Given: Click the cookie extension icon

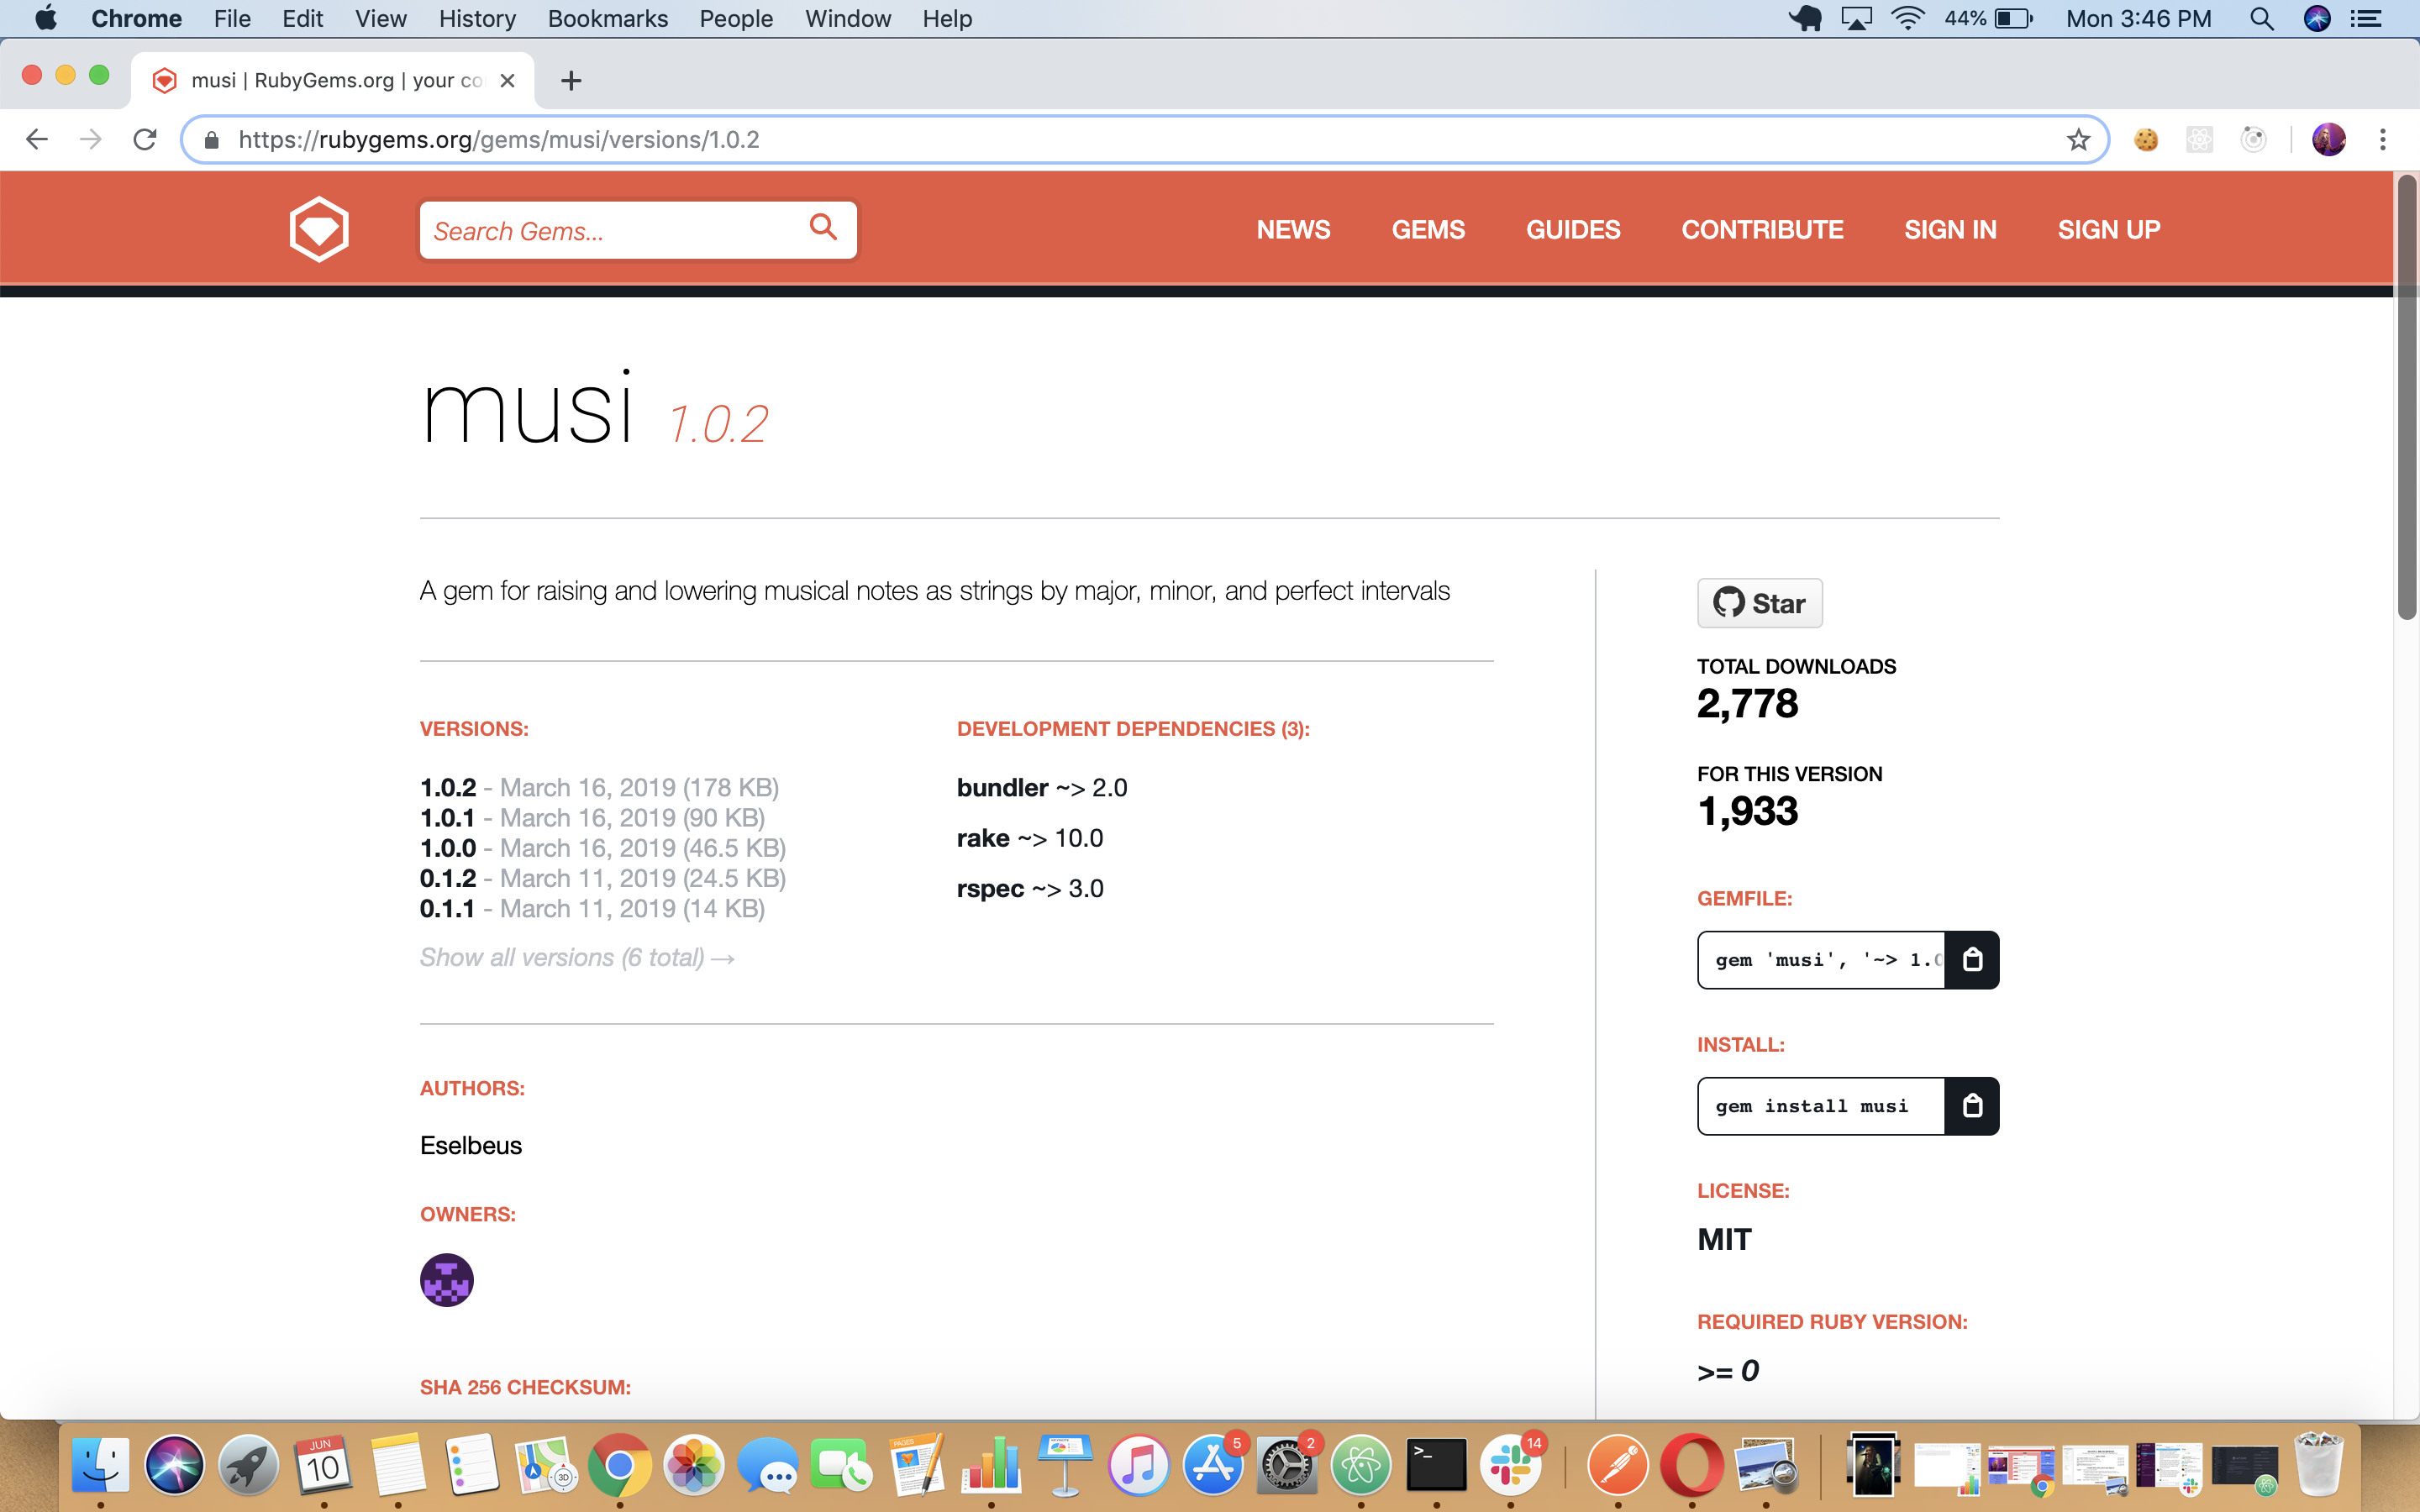Looking at the screenshot, I should pos(2146,140).
